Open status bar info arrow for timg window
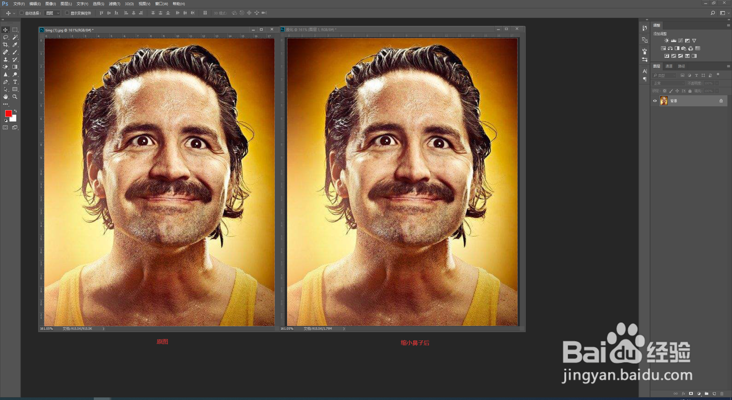 (x=104, y=329)
